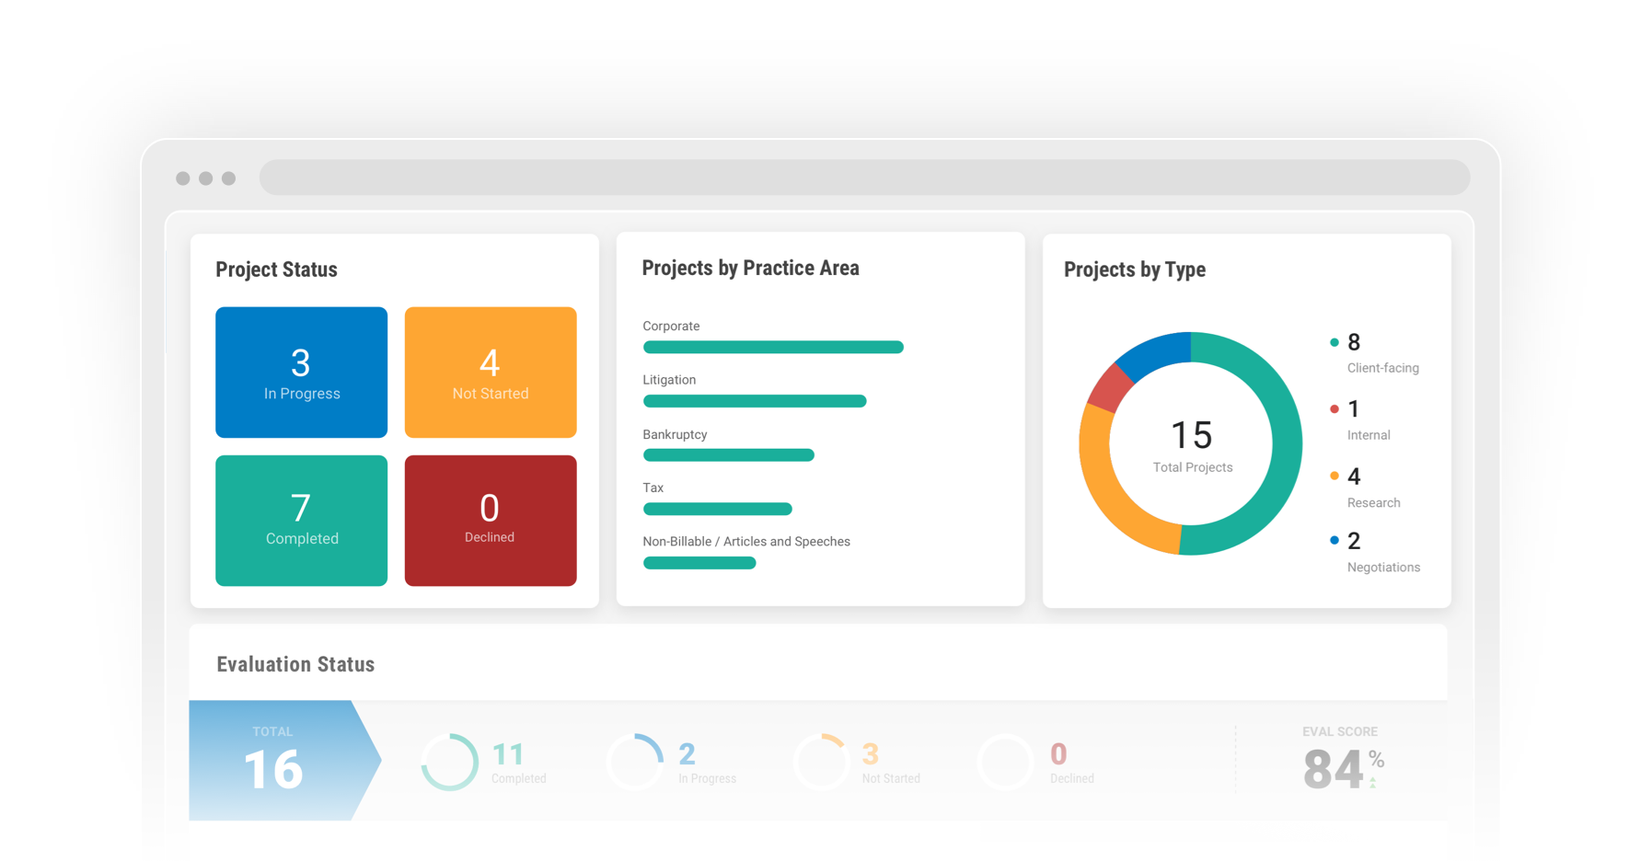Select the Not Started evaluation ring

click(822, 762)
